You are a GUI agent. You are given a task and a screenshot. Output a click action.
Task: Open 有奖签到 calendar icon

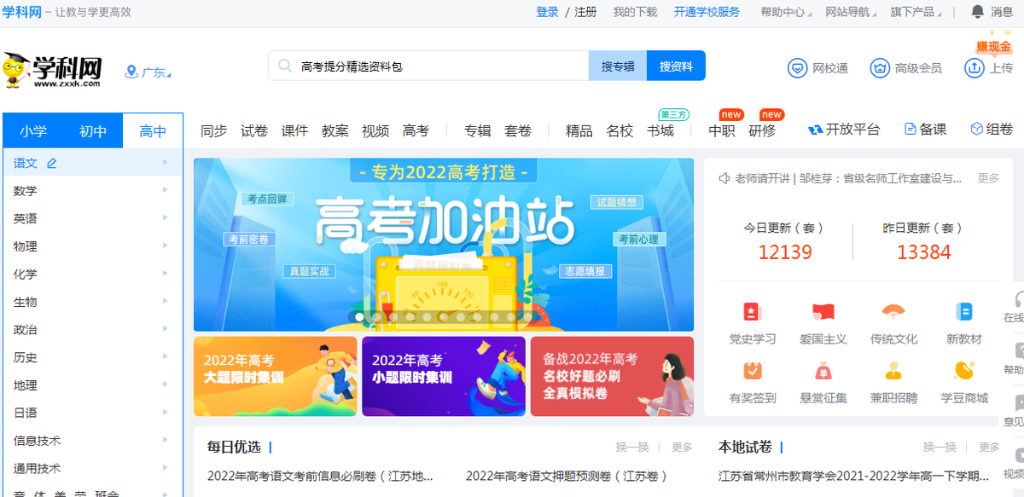tap(752, 371)
